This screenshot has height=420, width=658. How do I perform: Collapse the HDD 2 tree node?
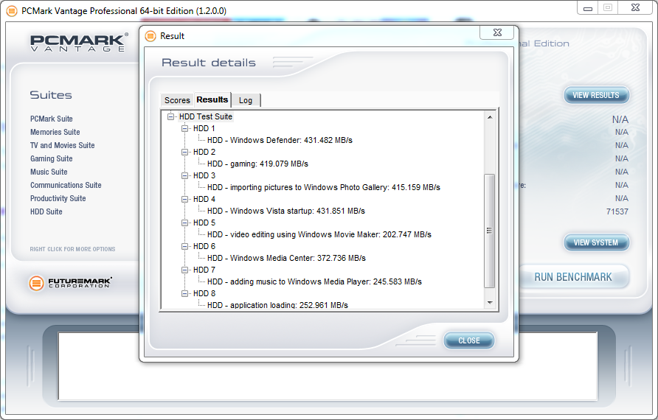(x=184, y=152)
